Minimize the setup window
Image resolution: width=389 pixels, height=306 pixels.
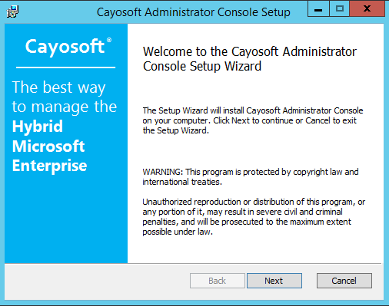point(318,9)
